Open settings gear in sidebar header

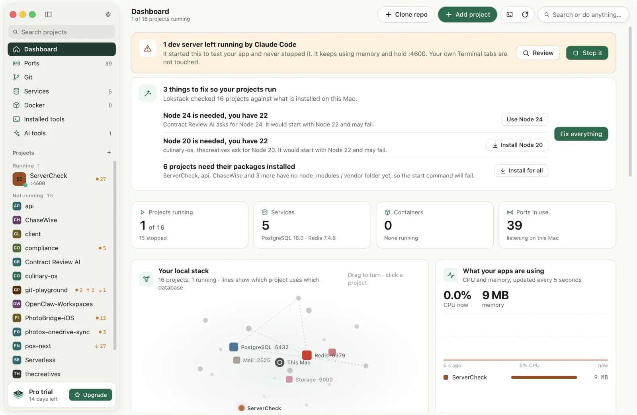pyautogui.click(x=108, y=14)
